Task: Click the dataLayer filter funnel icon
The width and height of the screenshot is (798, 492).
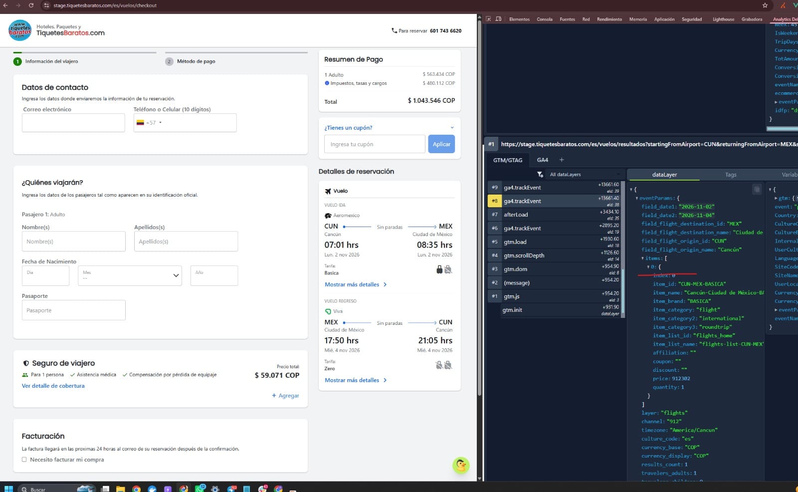Action: [x=540, y=174]
